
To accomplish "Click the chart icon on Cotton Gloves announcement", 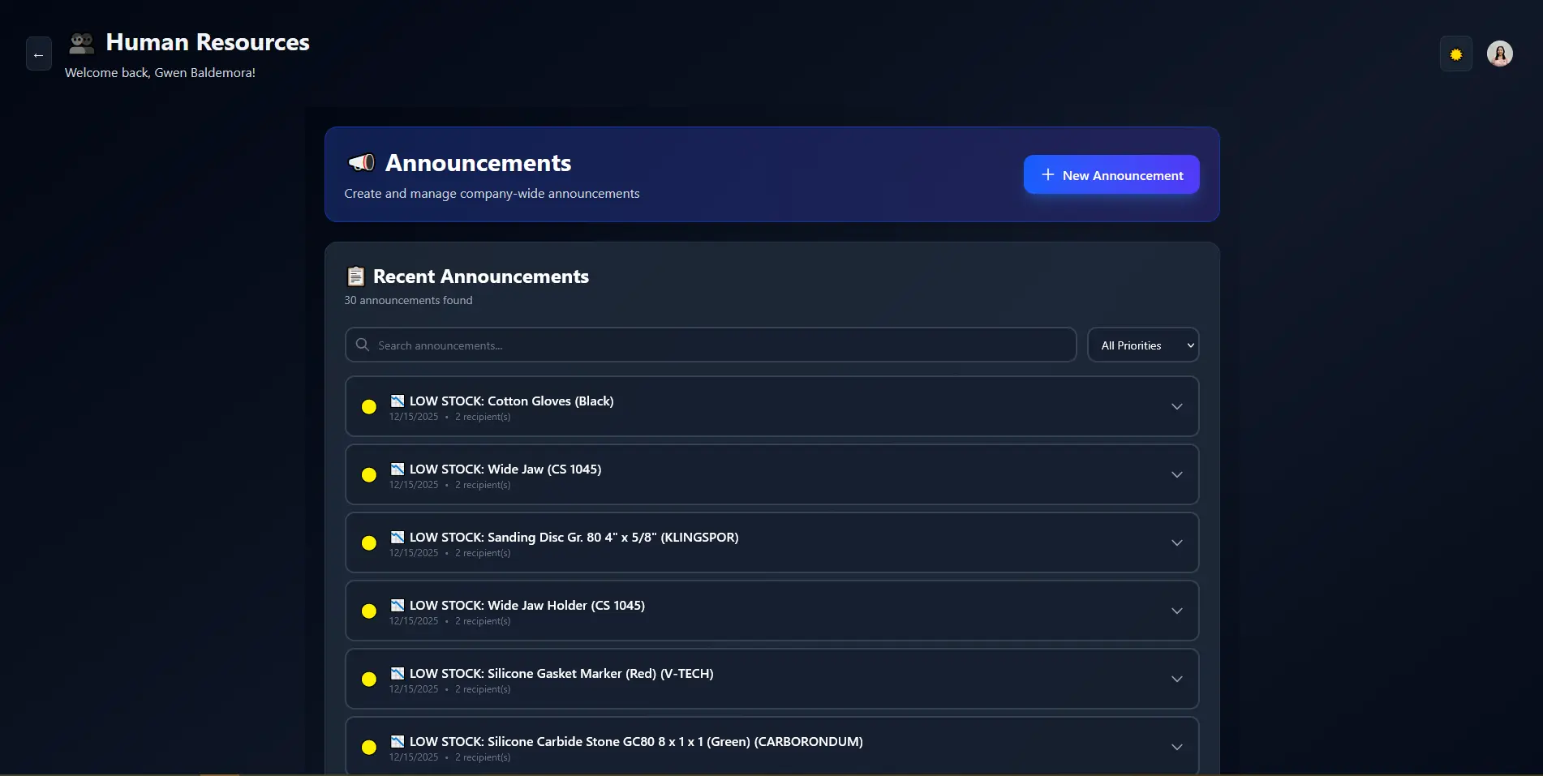I will (397, 401).
